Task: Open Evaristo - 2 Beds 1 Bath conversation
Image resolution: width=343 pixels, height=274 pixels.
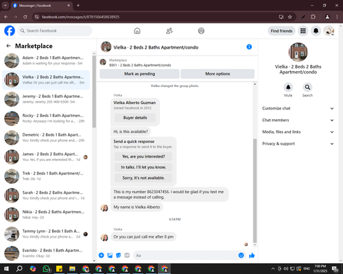Action: (x=46, y=253)
